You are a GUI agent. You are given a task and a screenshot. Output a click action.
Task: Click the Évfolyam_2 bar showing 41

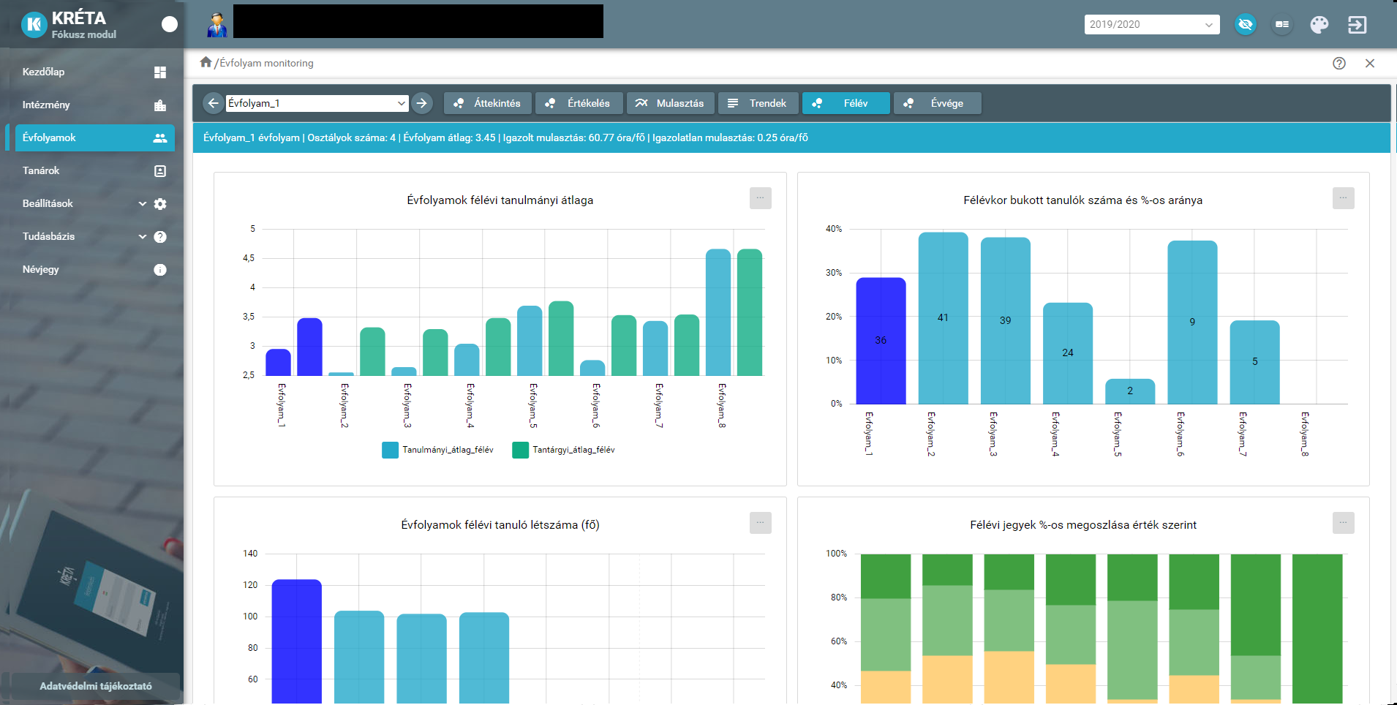pyautogui.click(x=943, y=318)
